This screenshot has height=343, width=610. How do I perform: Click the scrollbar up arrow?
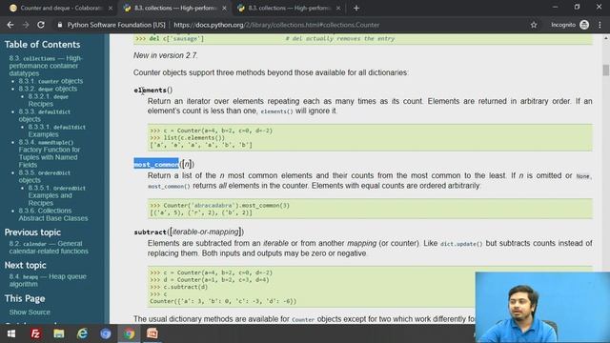[x=606, y=38]
